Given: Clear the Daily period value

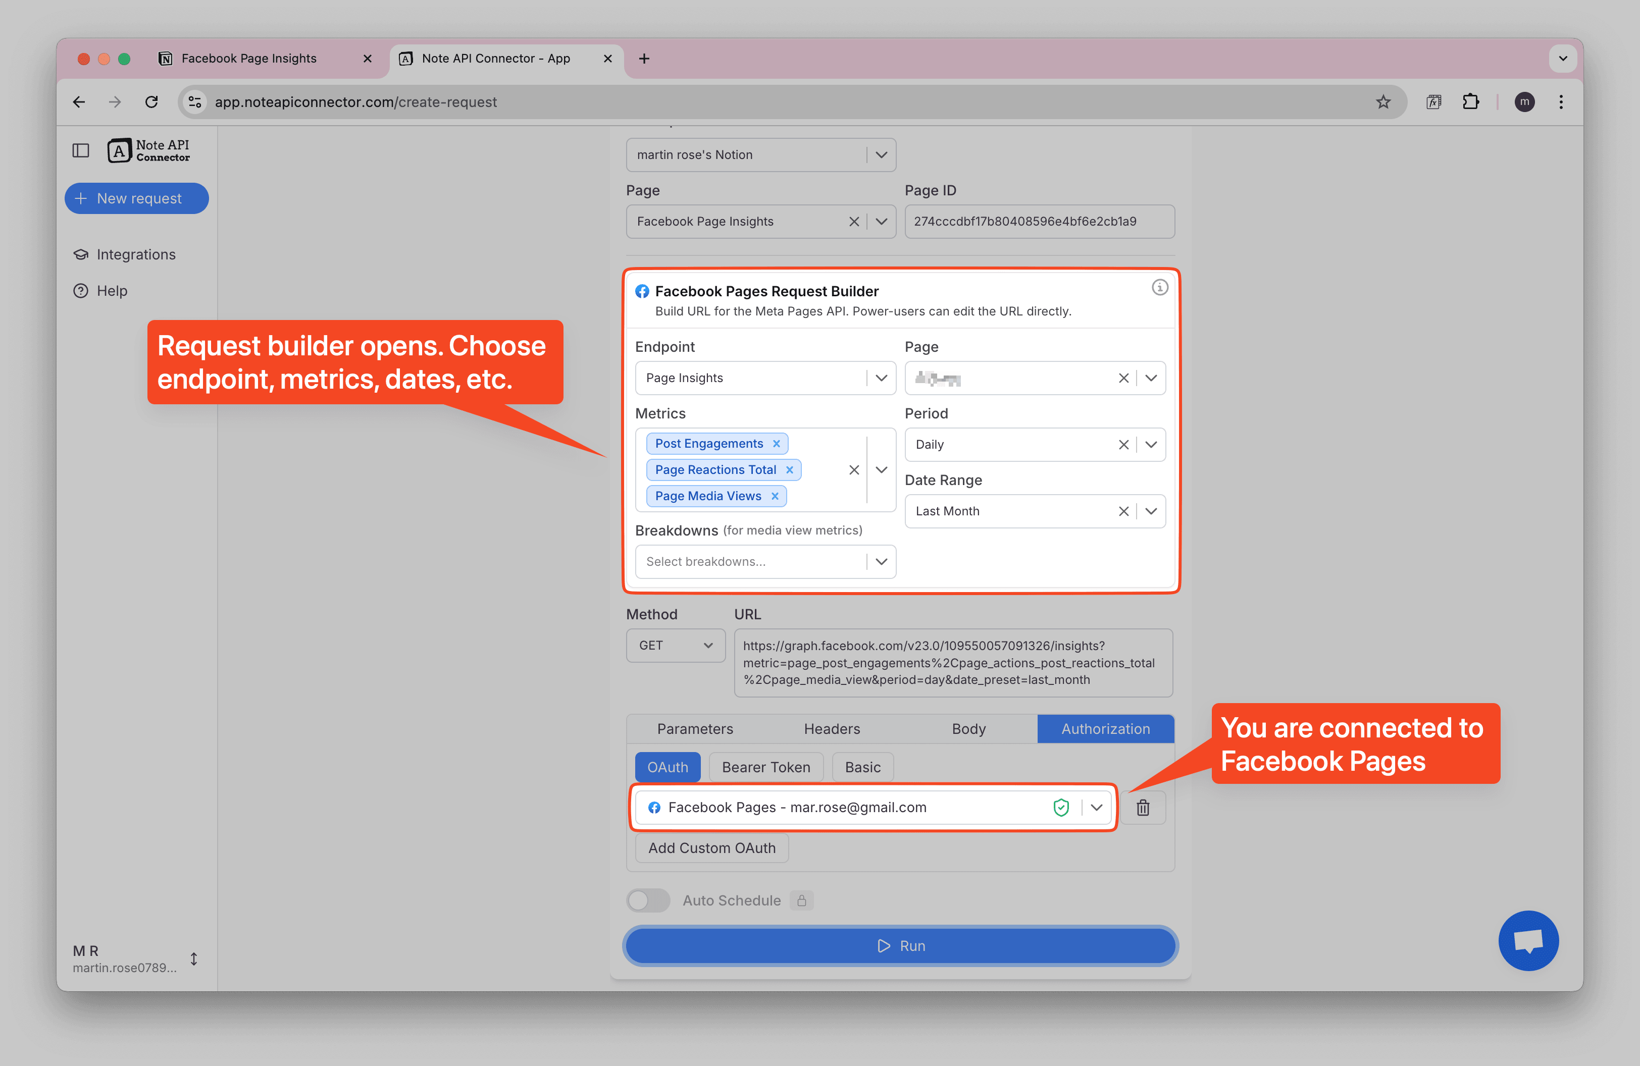Looking at the screenshot, I should 1123,445.
